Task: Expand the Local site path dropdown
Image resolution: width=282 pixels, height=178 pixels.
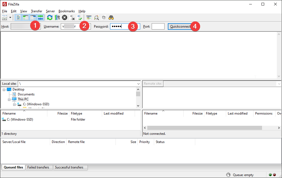Action: point(138,84)
